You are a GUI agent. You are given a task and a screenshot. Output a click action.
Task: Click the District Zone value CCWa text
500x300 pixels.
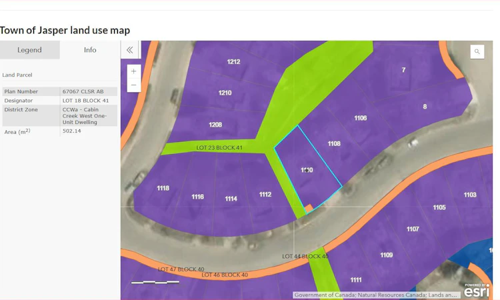(85, 116)
